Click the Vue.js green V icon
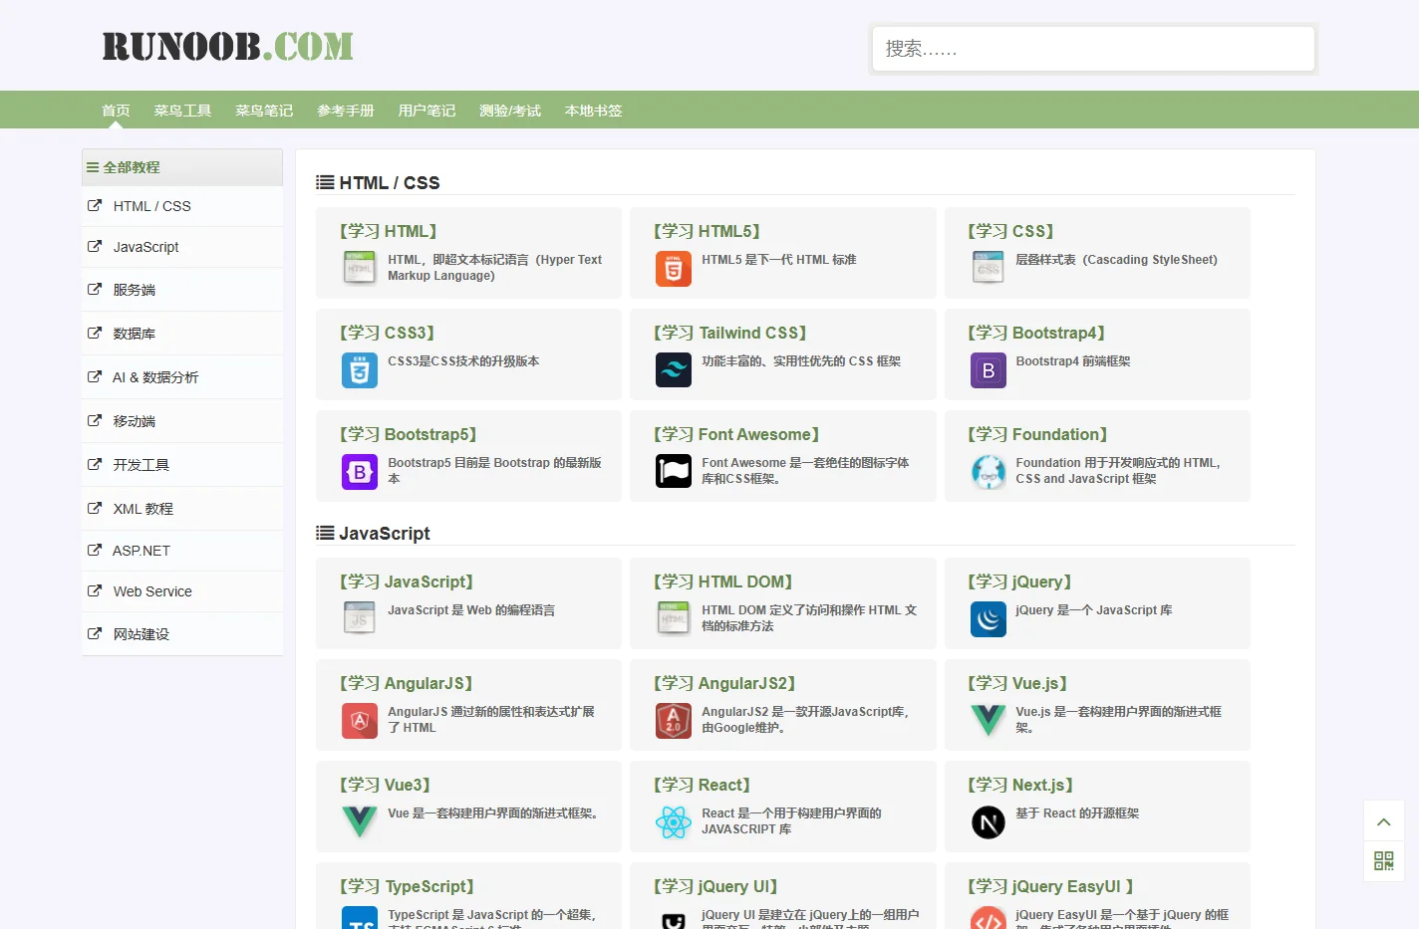The width and height of the screenshot is (1419, 929). [988, 721]
